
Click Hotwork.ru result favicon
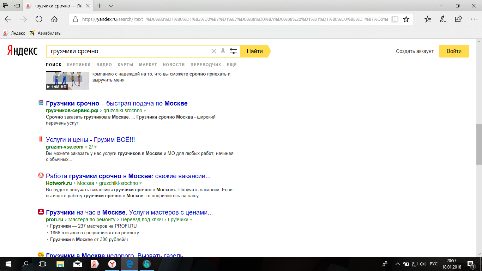pyautogui.click(x=41, y=176)
